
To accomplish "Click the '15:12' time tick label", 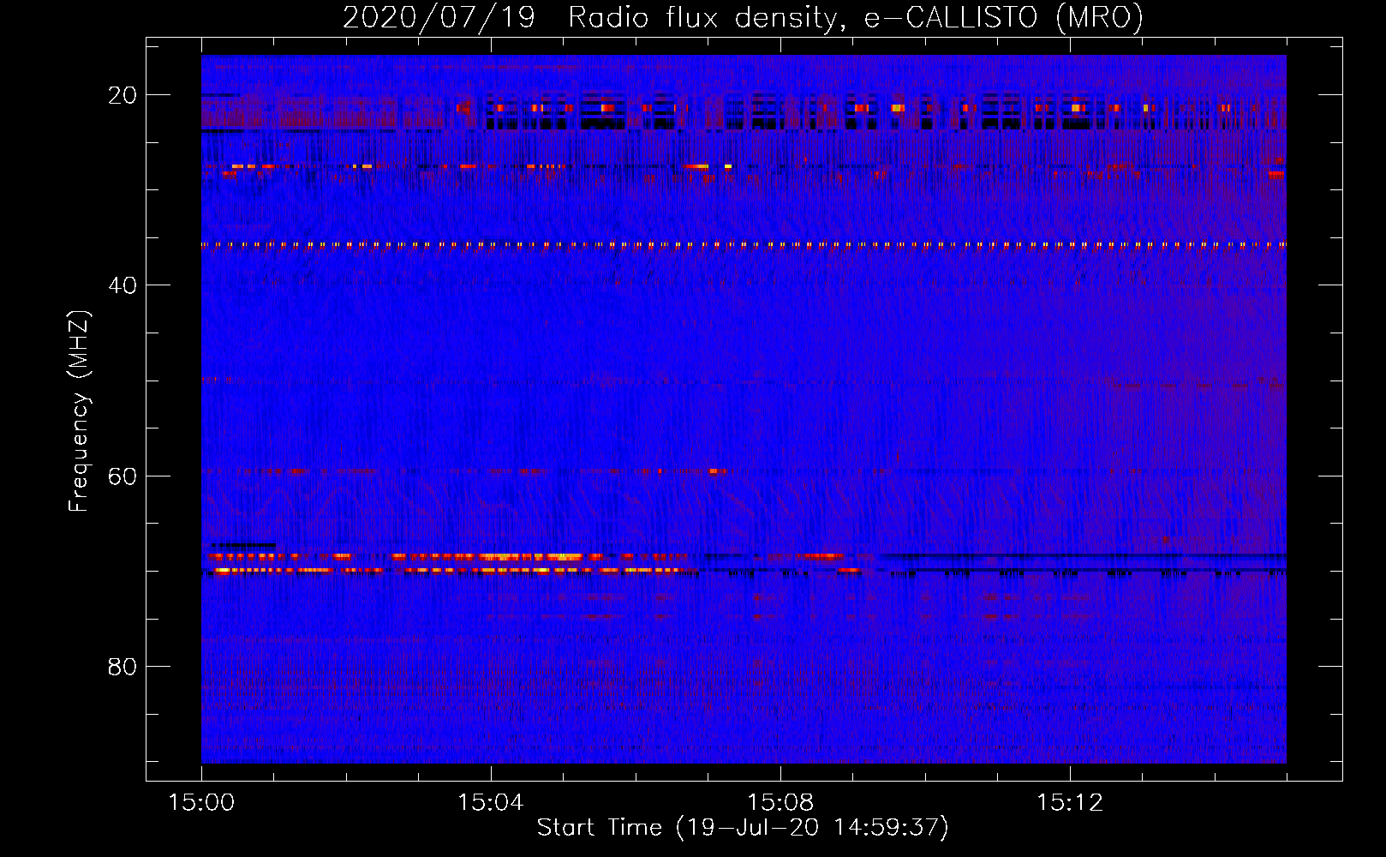I will tap(1070, 803).
